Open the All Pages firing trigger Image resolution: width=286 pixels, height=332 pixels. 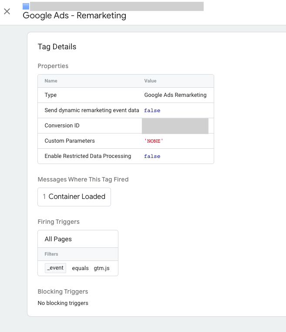(x=58, y=239)
